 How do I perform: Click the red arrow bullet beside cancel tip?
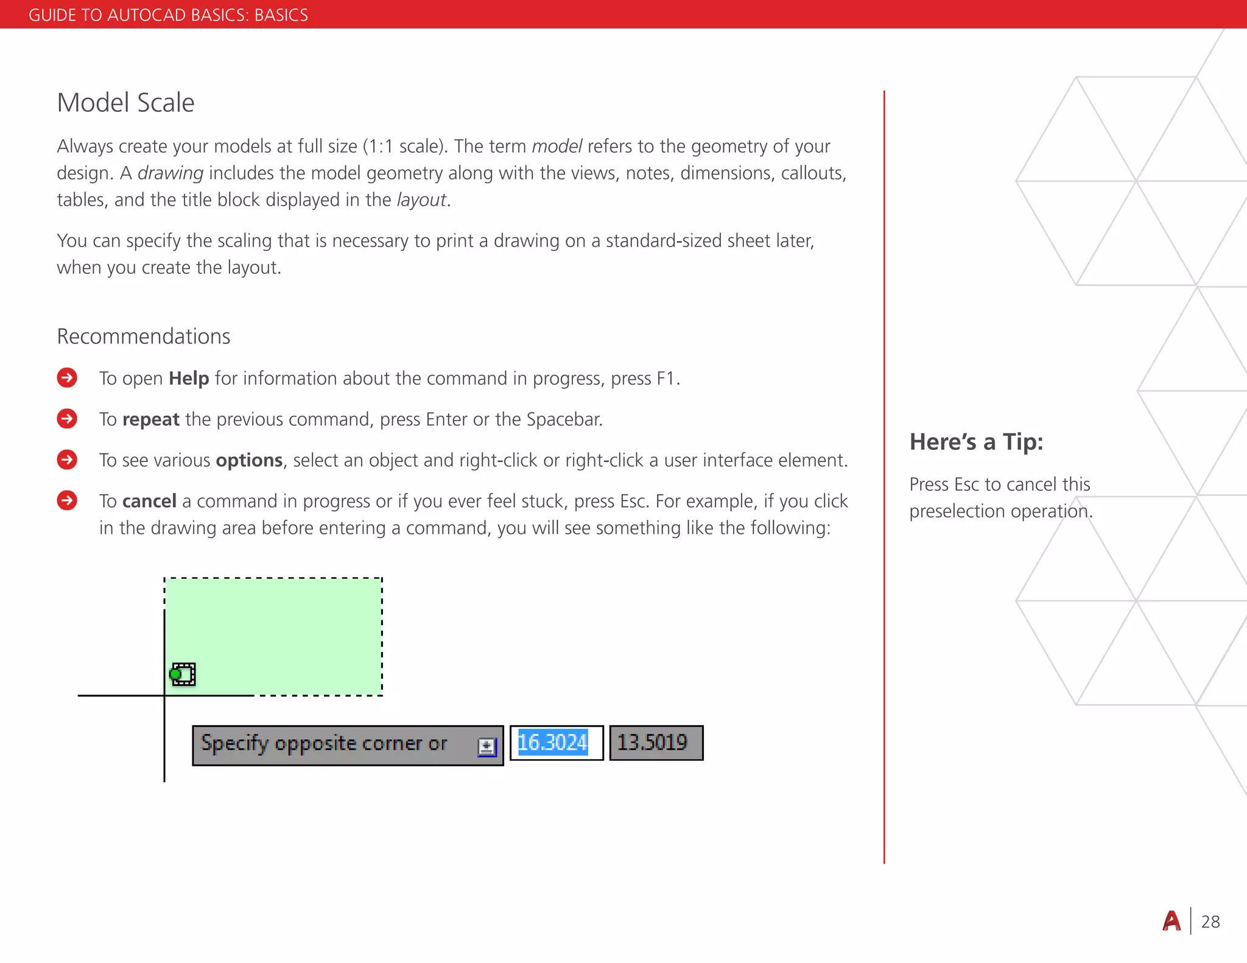click(x=67, y=500)
